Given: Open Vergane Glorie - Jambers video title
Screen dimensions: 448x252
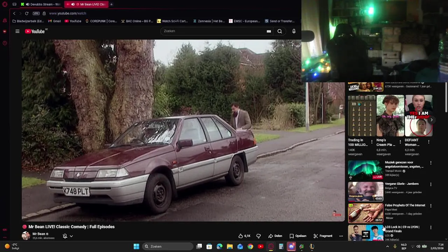Looking at the screenshot, I should click(402, 184).
